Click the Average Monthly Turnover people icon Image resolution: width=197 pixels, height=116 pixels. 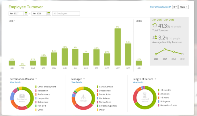tap(155, 37)
